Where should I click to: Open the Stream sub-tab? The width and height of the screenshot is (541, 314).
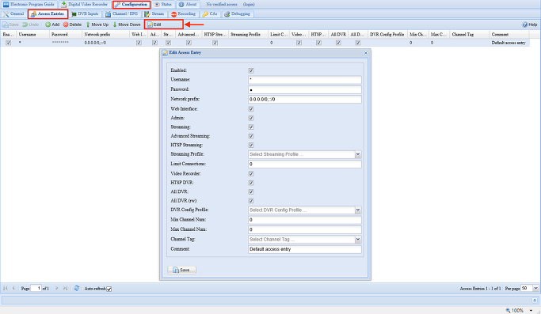(x=154, y=13)
